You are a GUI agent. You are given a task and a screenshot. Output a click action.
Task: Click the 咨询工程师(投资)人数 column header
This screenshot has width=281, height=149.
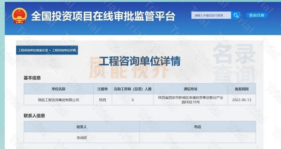132,89
